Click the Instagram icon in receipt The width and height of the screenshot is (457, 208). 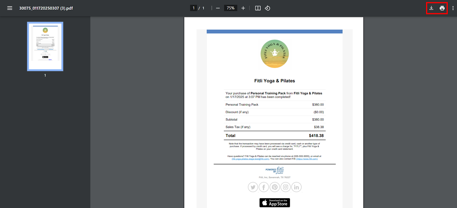click(x=285, y=187)
